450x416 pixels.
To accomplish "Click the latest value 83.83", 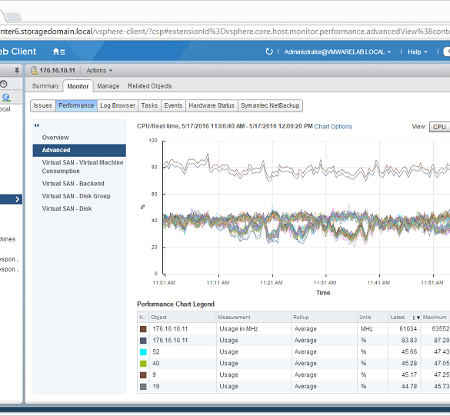I will click(x=409, y=341).
